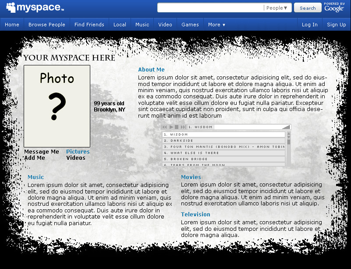Click the Message Me link
The height and width of the screenshot is (269, 351).
[42, 152]
